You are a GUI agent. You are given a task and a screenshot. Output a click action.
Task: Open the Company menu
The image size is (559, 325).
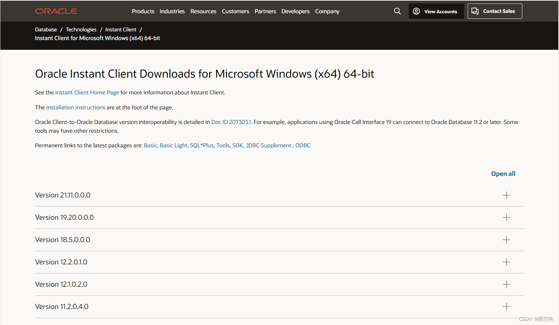point(327,11)
